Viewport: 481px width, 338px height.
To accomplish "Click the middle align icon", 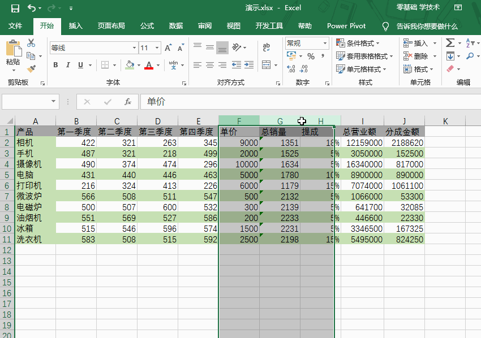I will click(x=210, y=47).
